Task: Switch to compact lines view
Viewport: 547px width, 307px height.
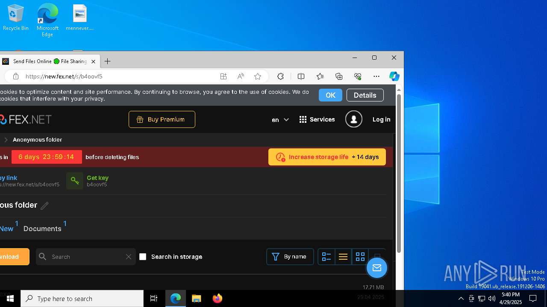Action: (343, 257)
